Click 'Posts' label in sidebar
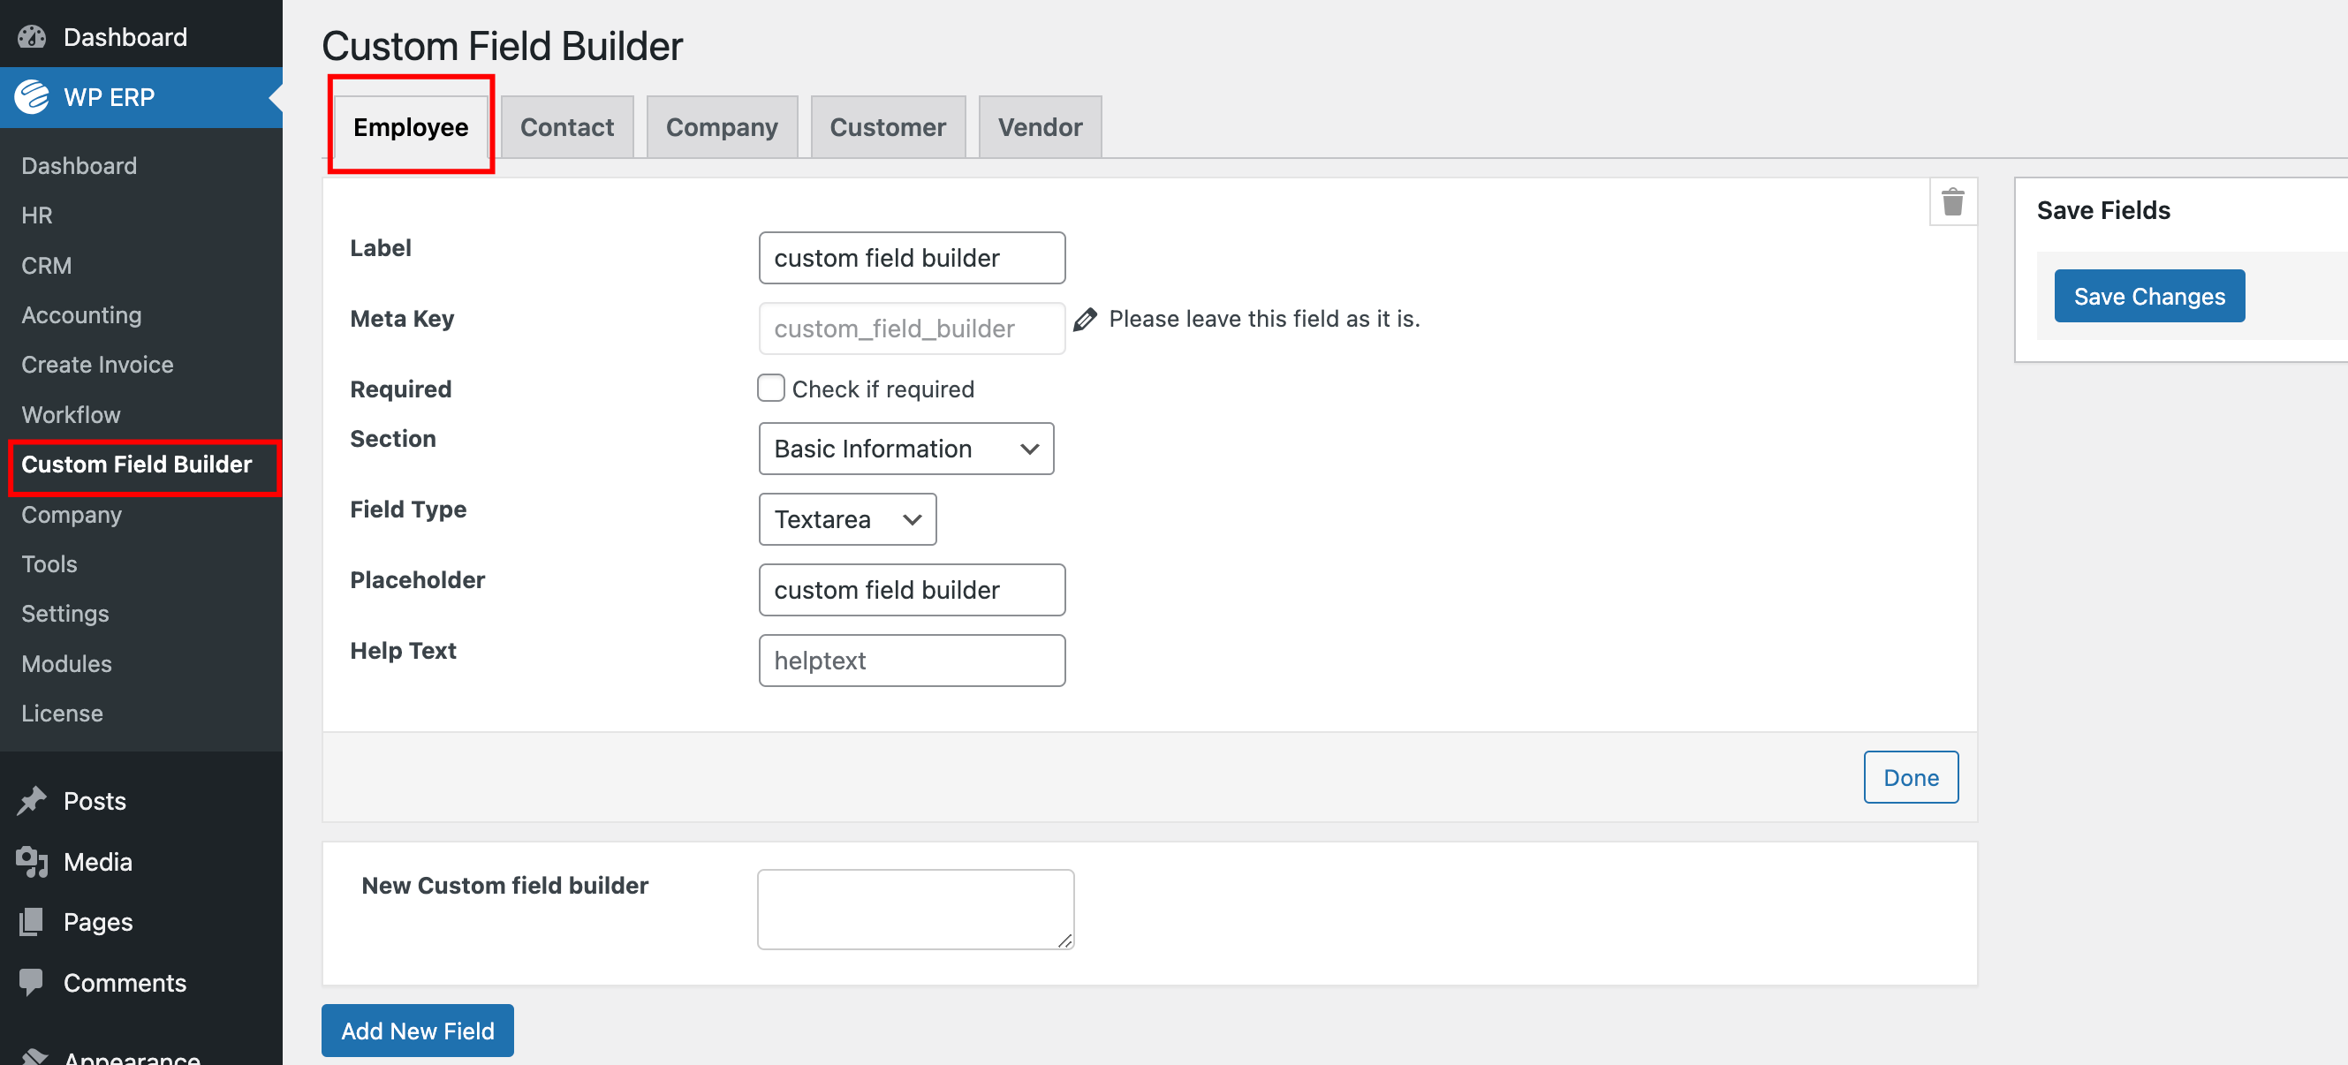Image resolution: width=2348 pixels, height=1065 pixels. (x=95, y=801)
